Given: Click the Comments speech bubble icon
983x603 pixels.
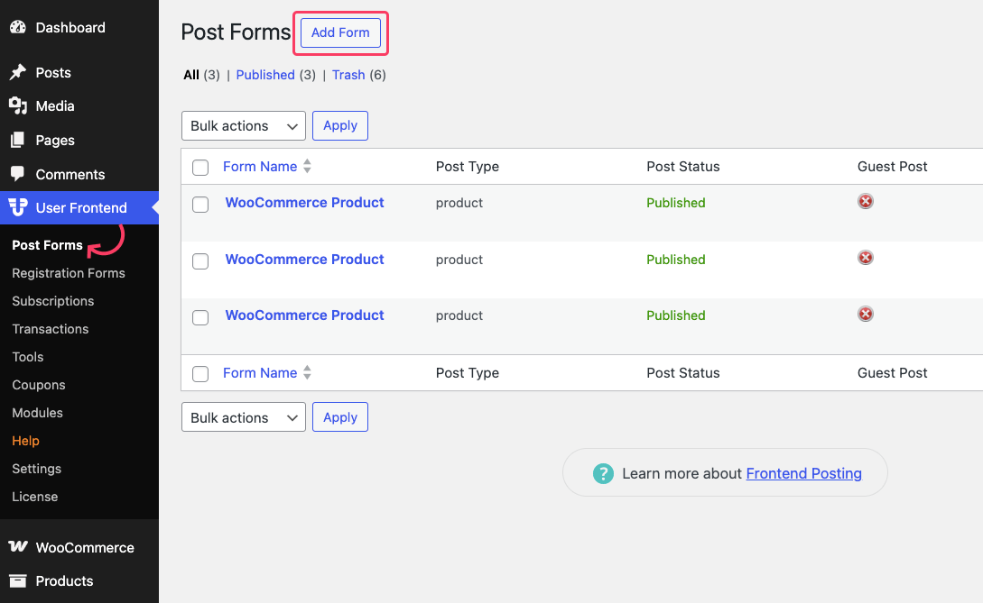Looking at the screenshot, I should tap(18, 173).
